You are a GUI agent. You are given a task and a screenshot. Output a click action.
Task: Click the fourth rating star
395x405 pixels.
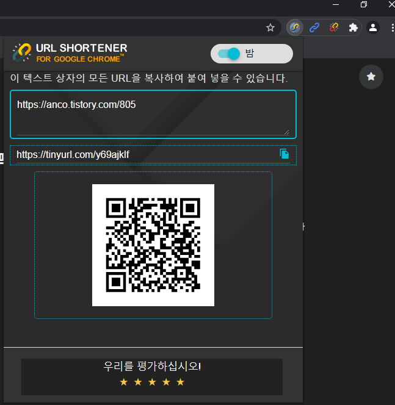[166, 382]
